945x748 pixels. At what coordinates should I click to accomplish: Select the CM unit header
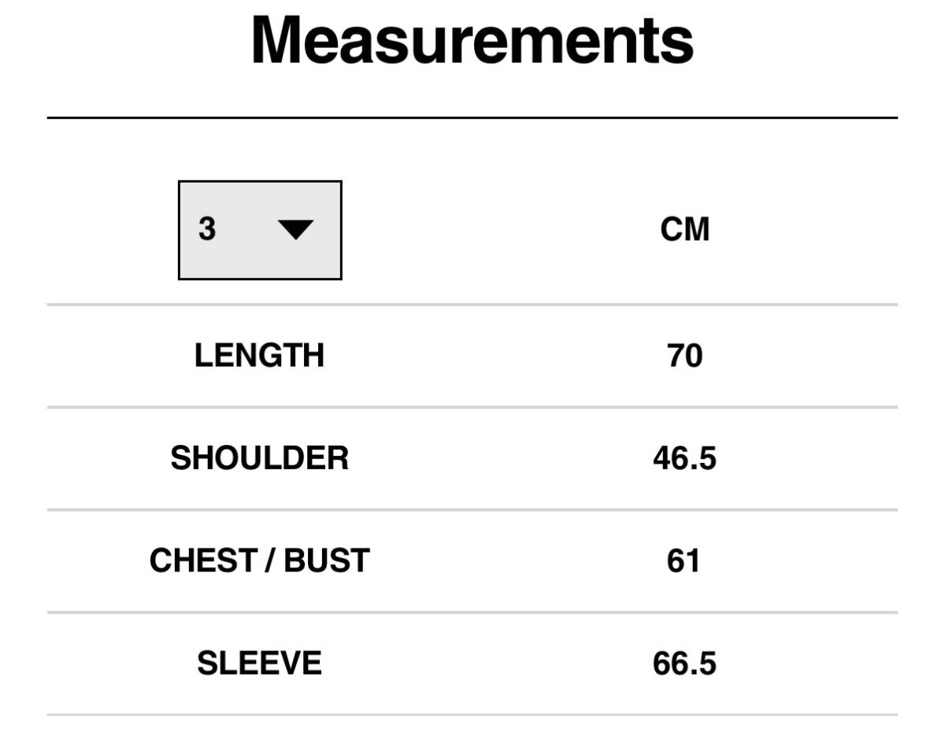685,229
